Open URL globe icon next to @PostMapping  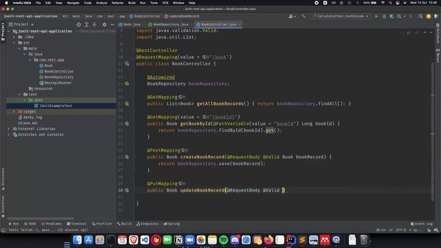[x=185, y=150]
